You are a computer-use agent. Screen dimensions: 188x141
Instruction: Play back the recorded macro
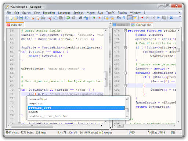tap(153, 18)
